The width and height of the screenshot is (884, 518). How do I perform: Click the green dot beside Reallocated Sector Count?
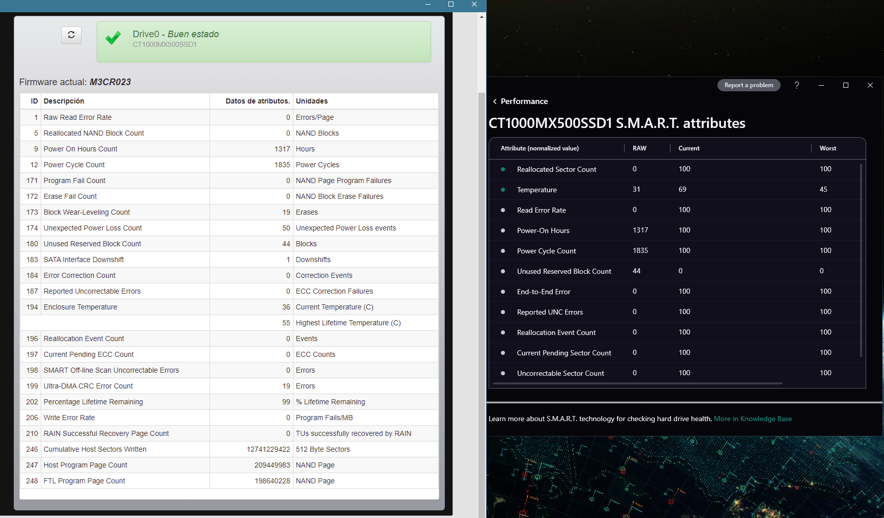(503, 169)
